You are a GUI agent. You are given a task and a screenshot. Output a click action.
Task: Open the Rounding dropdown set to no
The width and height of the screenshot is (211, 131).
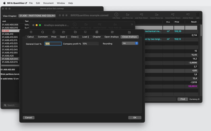point(130,43)
